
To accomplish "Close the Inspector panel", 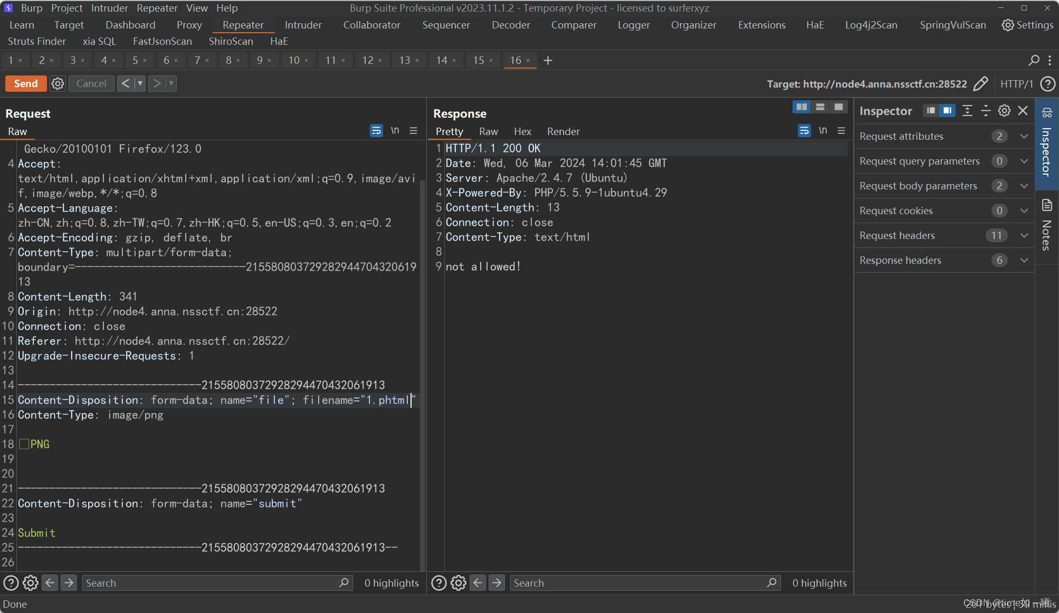I will point(1023,110).
